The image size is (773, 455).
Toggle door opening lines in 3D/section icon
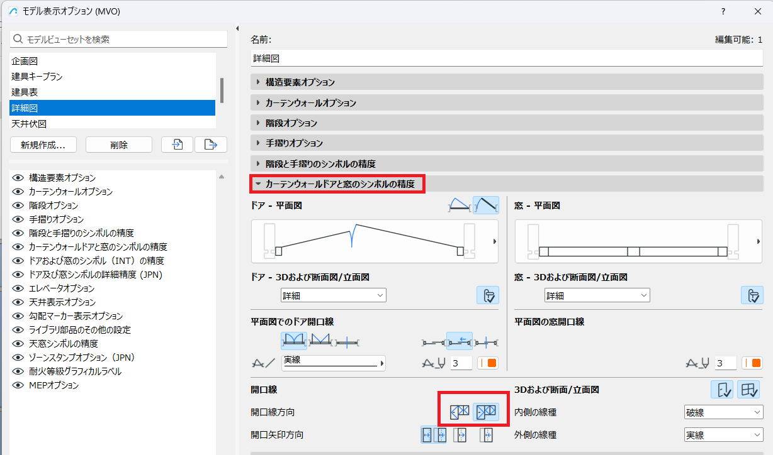[722, 390]
